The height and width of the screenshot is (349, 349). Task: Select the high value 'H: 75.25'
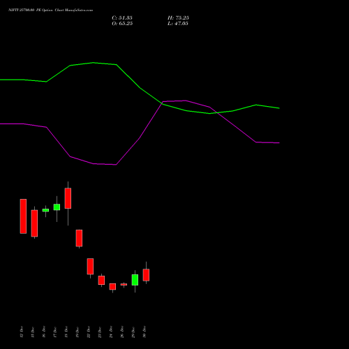[x=178, y=18]
